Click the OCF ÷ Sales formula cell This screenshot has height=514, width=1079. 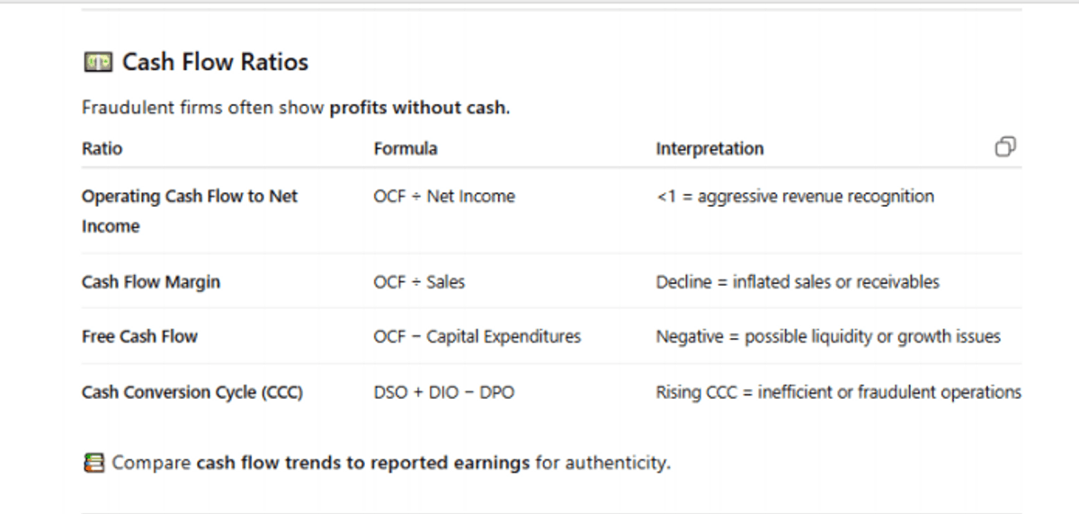click(419, 282)
